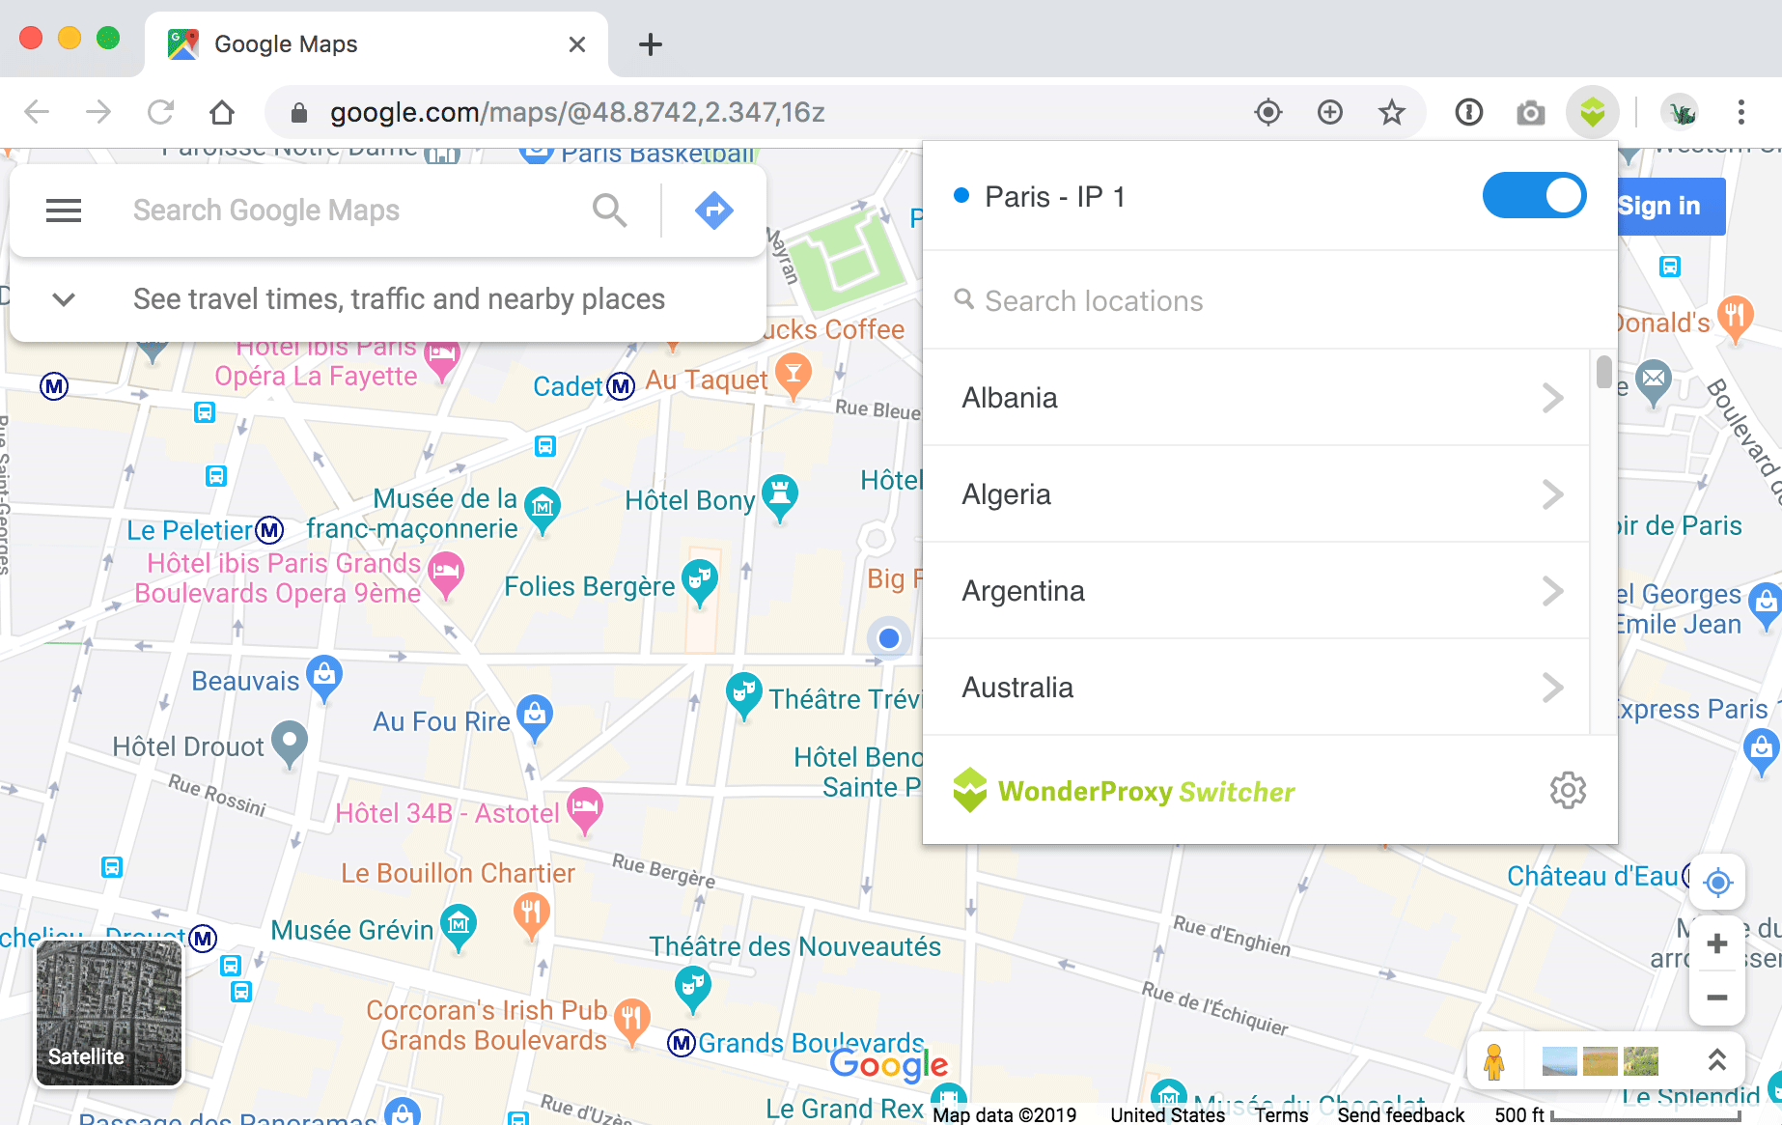Image resolution: width=1782 pixels, height=1125 pixels.
Task: Select Théâtre des Nouveautés pin
Action: click(x=693, y=989)
